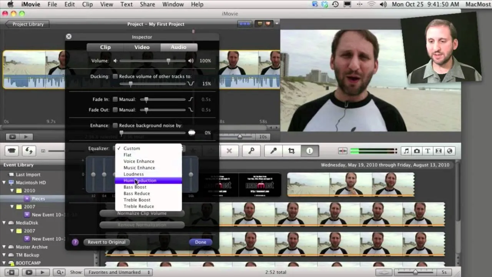Select the crop tool
This screenshot has width=492, height=277.
(291, 151)
